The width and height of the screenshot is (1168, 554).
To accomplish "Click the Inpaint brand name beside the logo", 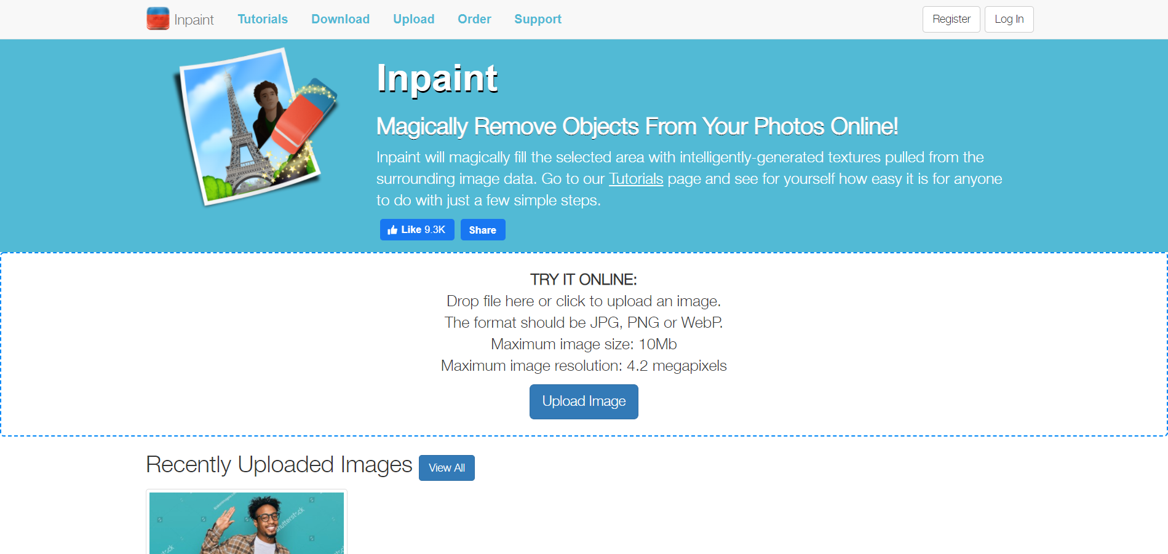I will click(x=194, y=20).
